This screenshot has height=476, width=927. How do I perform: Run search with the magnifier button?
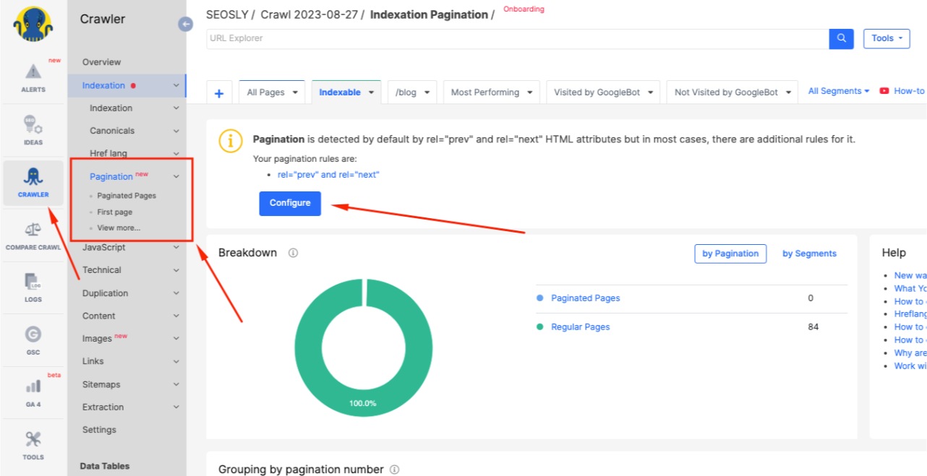click(840, 38)
